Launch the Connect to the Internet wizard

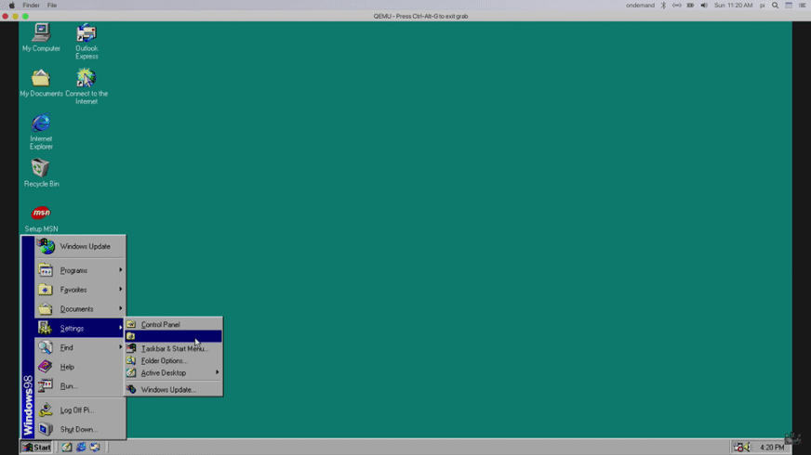86,78
